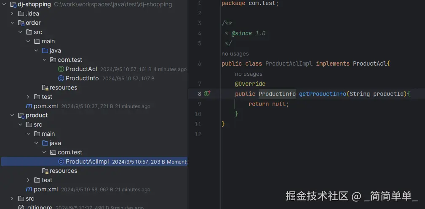Screen dimensions: 425x209
Task: Click the ProductAclImpl class name in editor
Action: [x=289, y=63]
